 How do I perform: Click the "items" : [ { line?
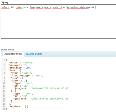[x=19, y=81]
